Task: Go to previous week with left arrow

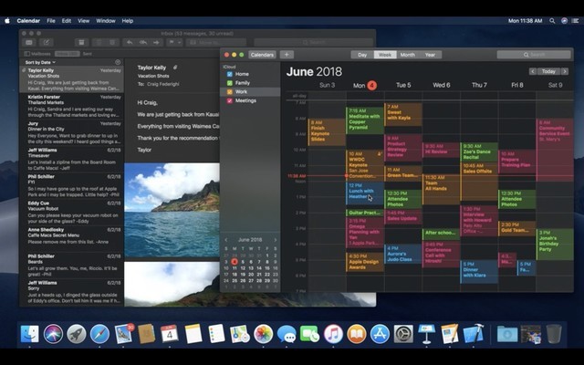Action: pyautogui.click(x=533, y=71)
